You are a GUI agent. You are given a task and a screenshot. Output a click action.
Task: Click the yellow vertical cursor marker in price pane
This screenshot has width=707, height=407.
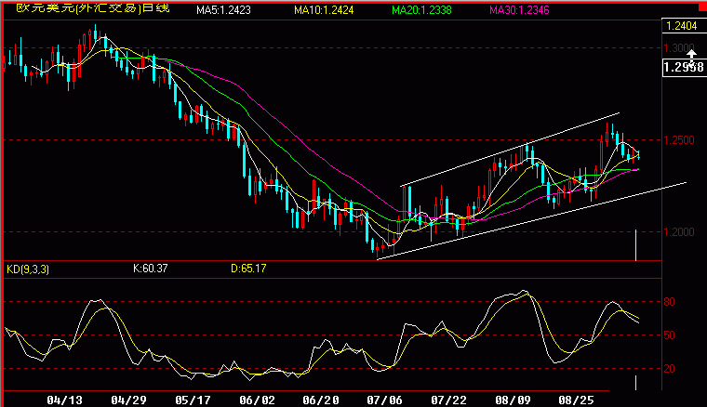[x=635, y=245]
